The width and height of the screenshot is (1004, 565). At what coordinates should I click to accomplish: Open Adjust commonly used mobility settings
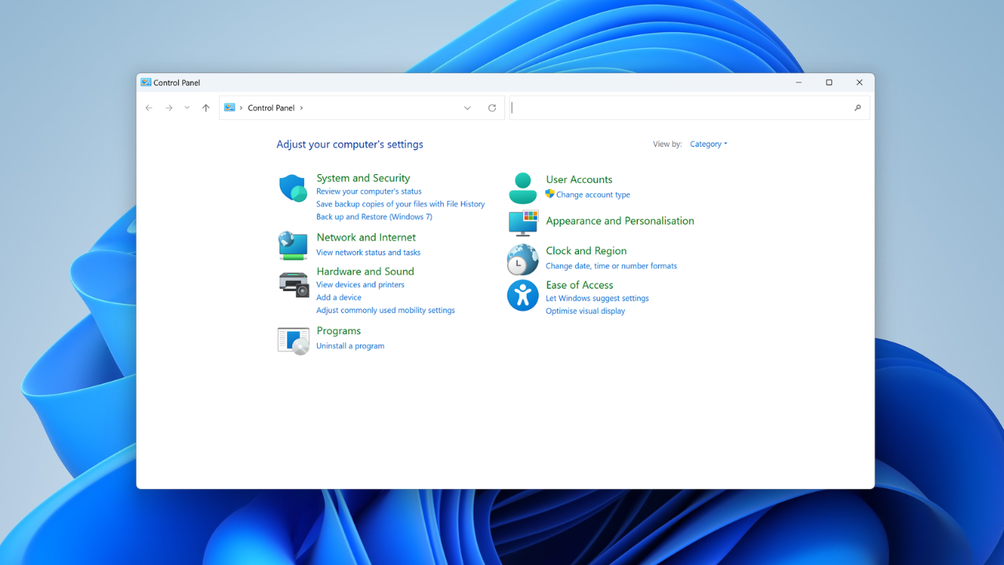pyautogui.click(x=385, y=310)
